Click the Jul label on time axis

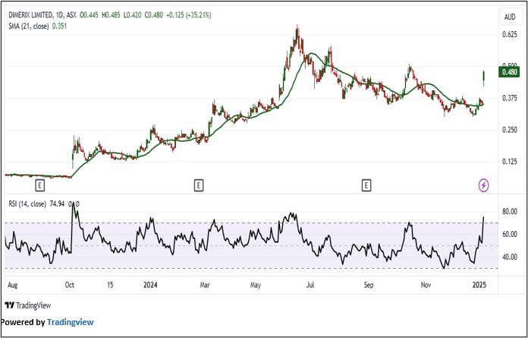[x=310, y=285]
